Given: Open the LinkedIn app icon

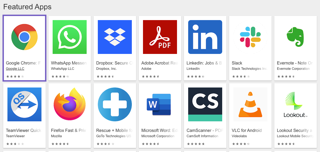Looking at the screenshot, I should pos(205,37).
